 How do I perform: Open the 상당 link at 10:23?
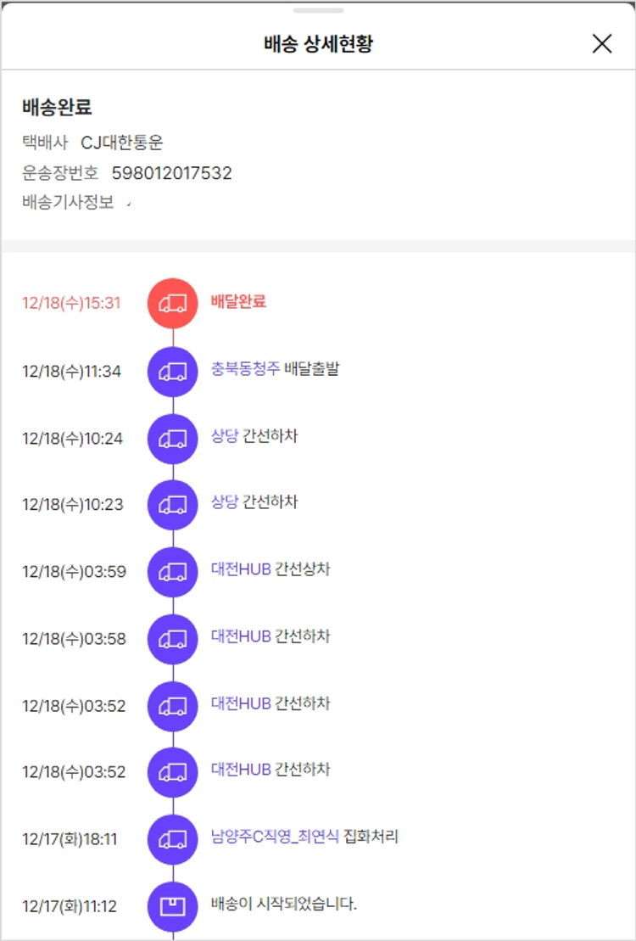[225, 502]
